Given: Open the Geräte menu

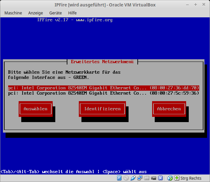Looking at the screenshot, I should coord(56,13).
